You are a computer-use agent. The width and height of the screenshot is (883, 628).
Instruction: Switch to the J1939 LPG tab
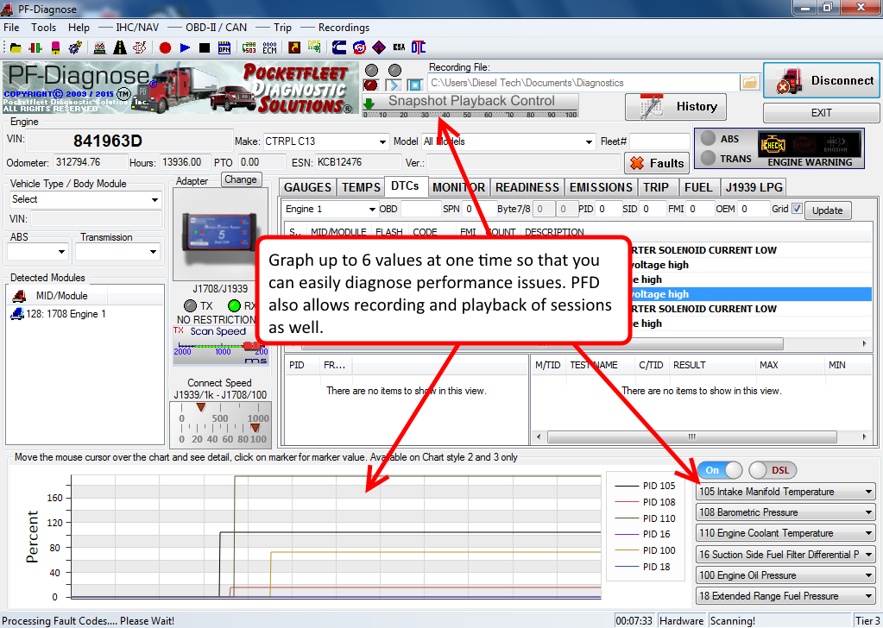click(x=754, y=187)
